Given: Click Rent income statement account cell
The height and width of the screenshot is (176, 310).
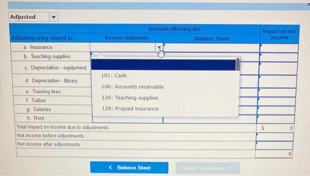Looking at the screenshot, I should (x=128, y=120).
